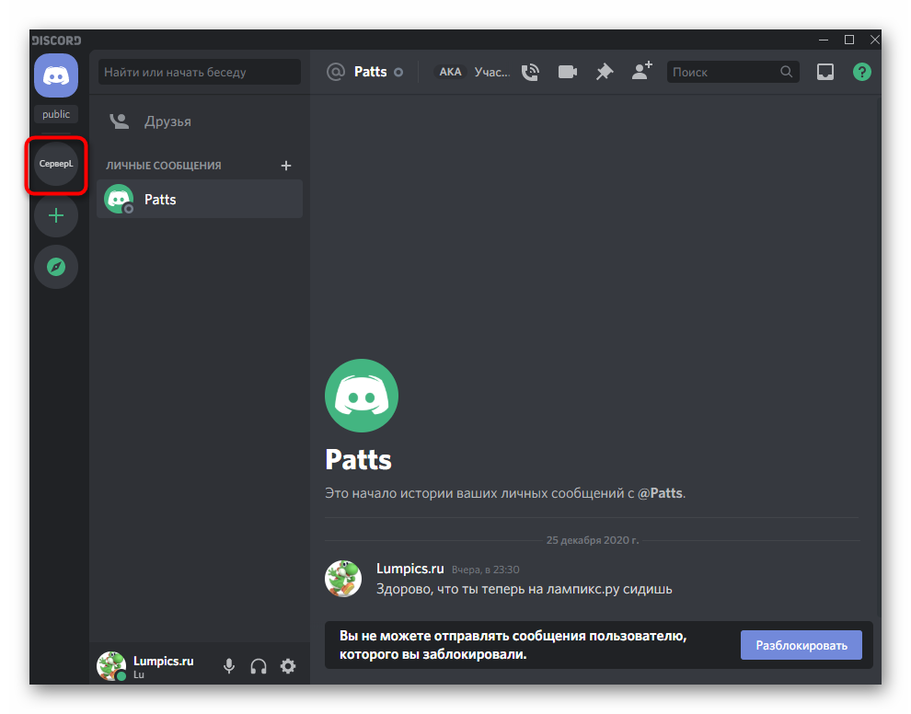911x714 pixels.
Task: Click the Discord home logo icon
Action: pyautogui.click(x=56, y=75)
